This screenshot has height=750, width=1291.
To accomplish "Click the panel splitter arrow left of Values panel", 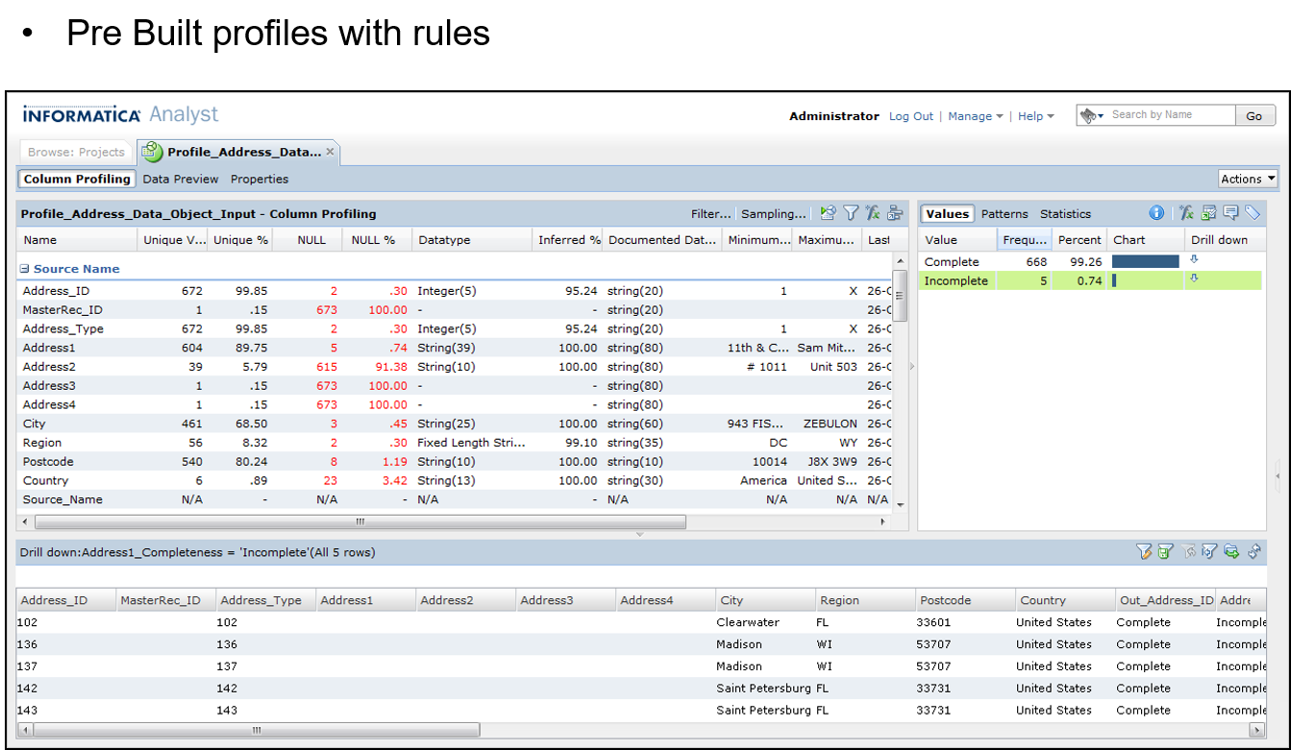I will 912,366.
